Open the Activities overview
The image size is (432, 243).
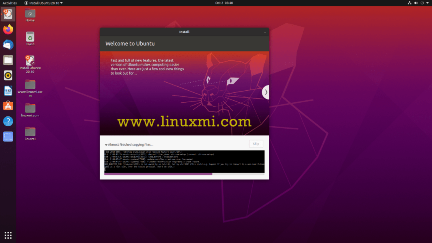point(10,3)
